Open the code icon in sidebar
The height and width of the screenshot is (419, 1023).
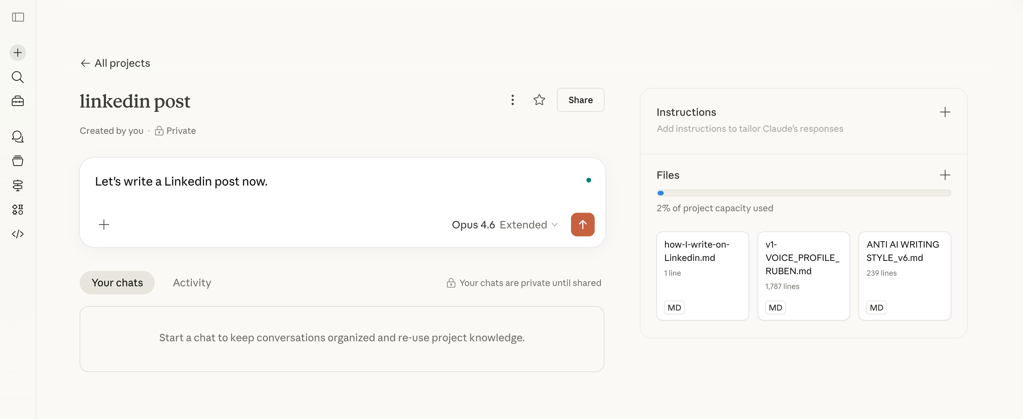pos(18,234)
